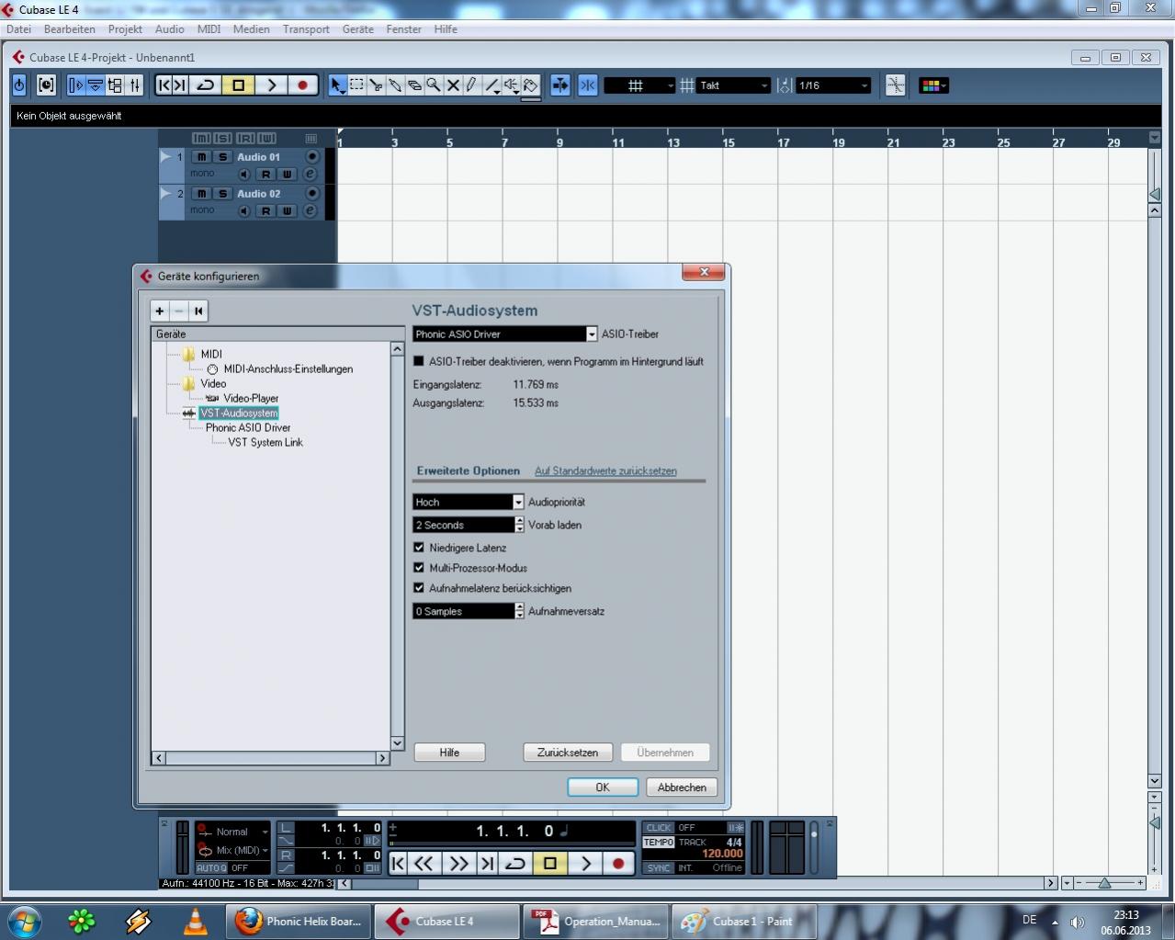The width and height of the screenshot is (1175, 940).
Task: Click Play on the transport panel
Action: pos(585,863)
